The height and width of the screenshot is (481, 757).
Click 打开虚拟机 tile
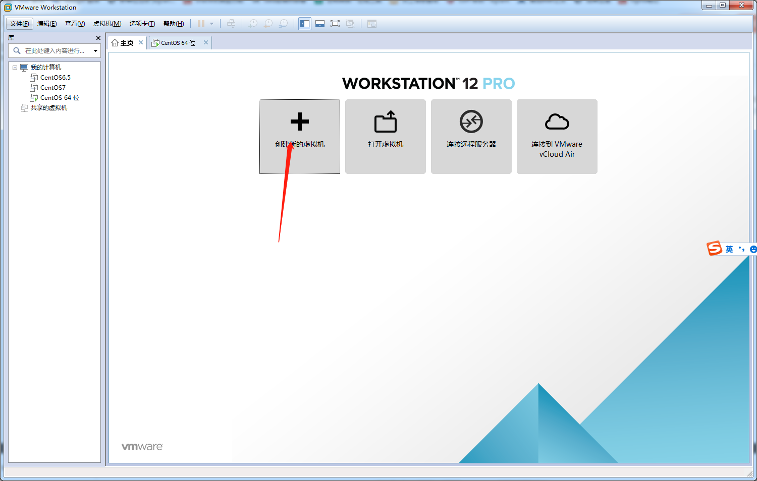386,137
